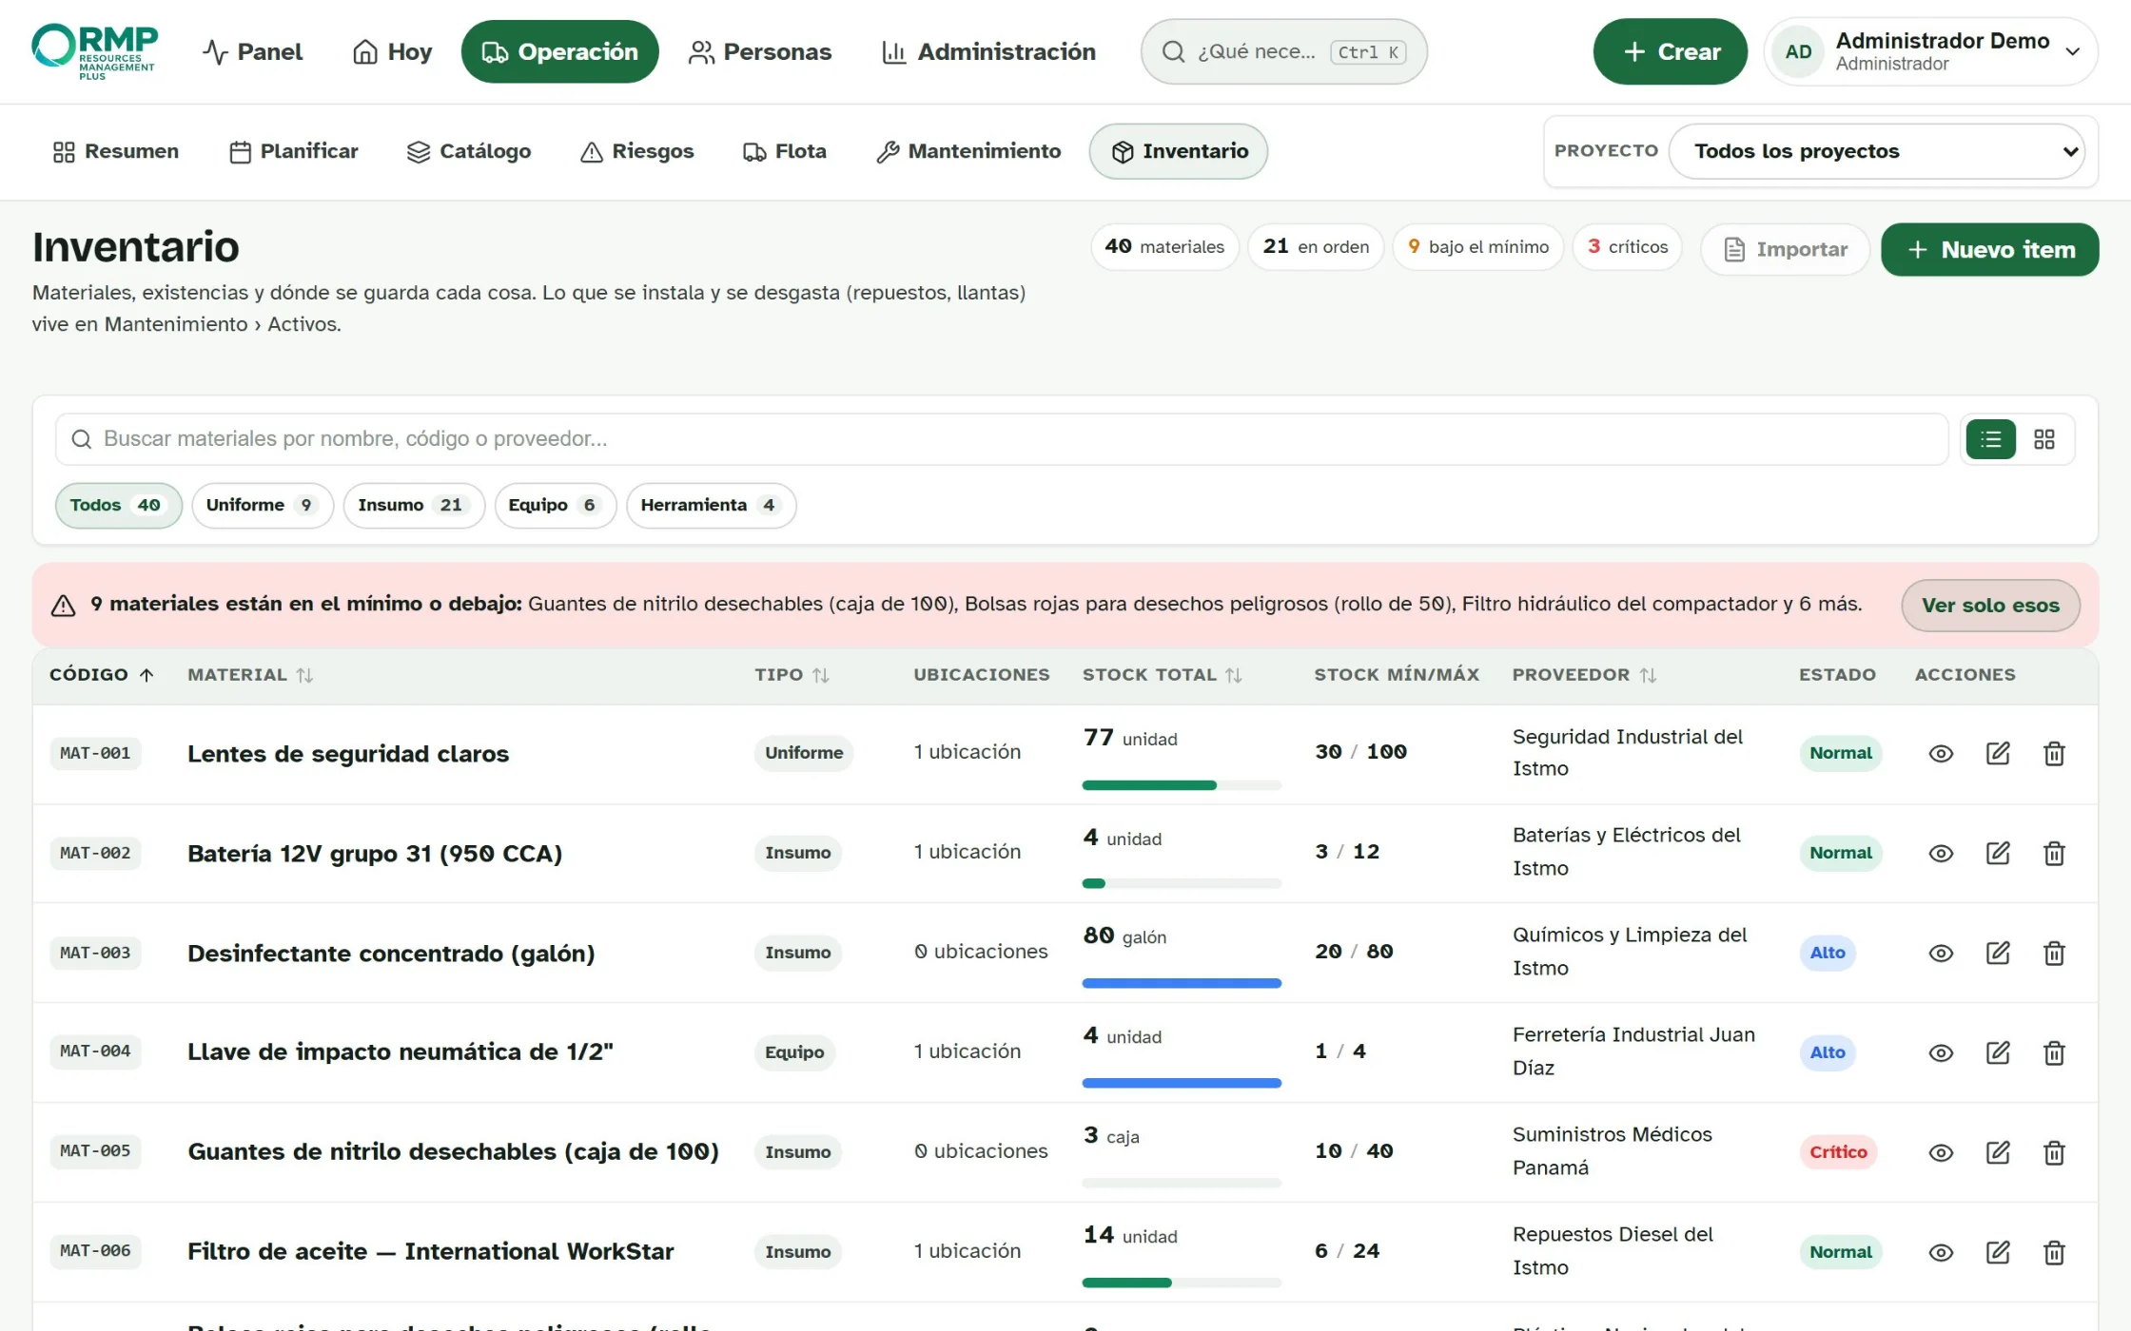Click Ver solo esos button

pyautogui.click(x=1990, y=605)
